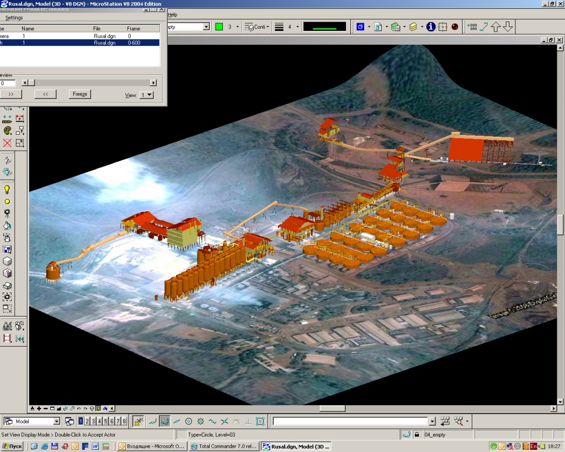This screenshot has width=565, height=452.
Task: Click the blue references dialog icon
Action: coord(360,26)
